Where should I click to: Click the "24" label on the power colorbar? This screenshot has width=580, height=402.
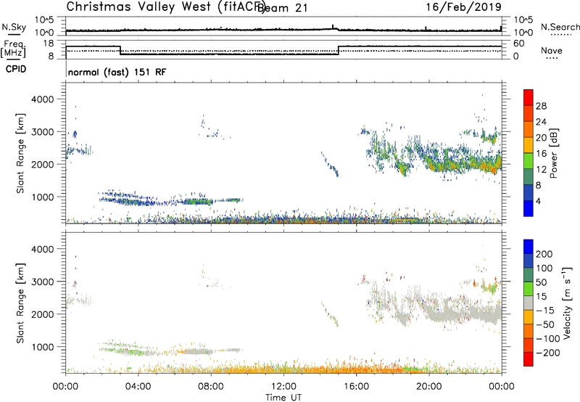[541, 122]
